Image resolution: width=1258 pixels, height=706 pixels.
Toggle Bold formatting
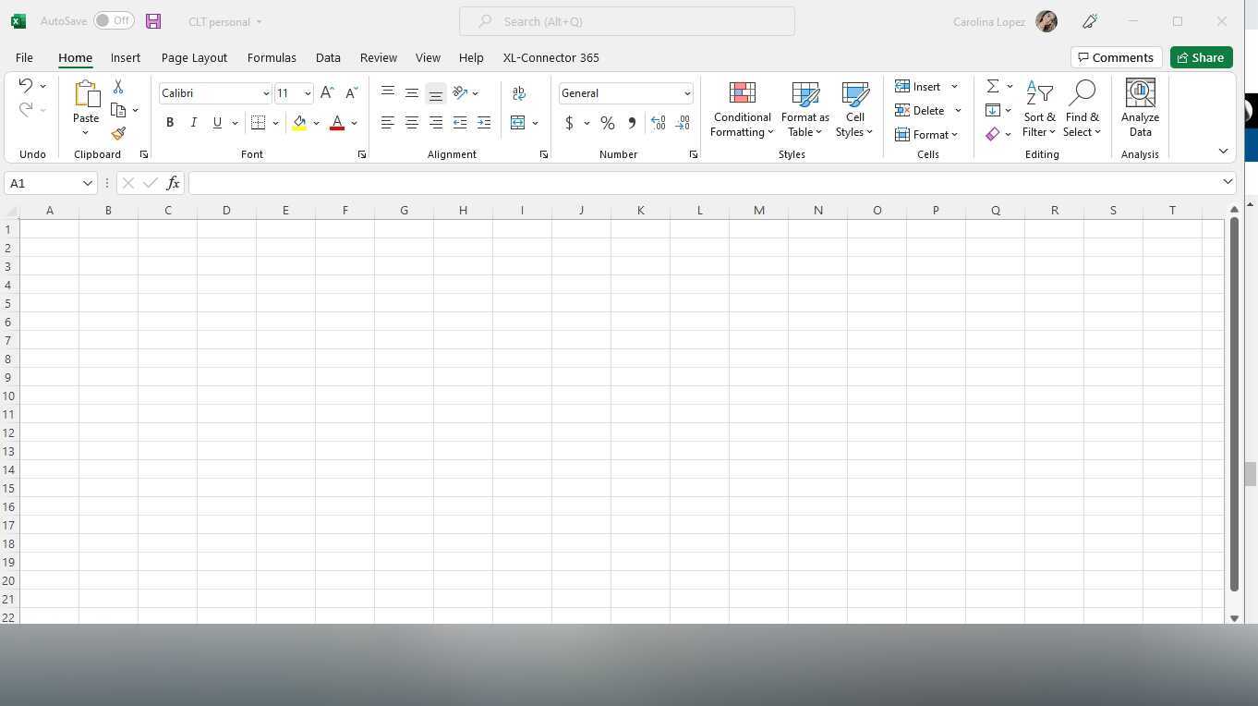coord(170,123)
